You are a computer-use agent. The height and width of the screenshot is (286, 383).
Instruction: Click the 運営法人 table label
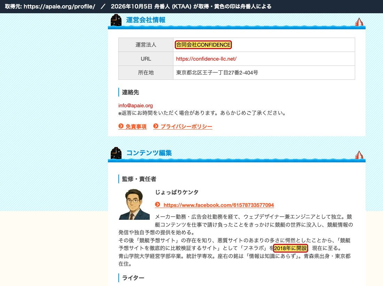pos(146,45)
